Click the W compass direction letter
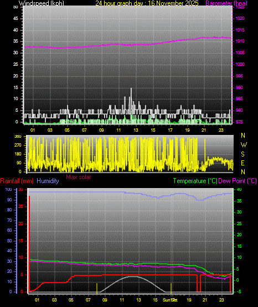The height and width of the screenshot is (307, 258). click(x=244, y=145)
